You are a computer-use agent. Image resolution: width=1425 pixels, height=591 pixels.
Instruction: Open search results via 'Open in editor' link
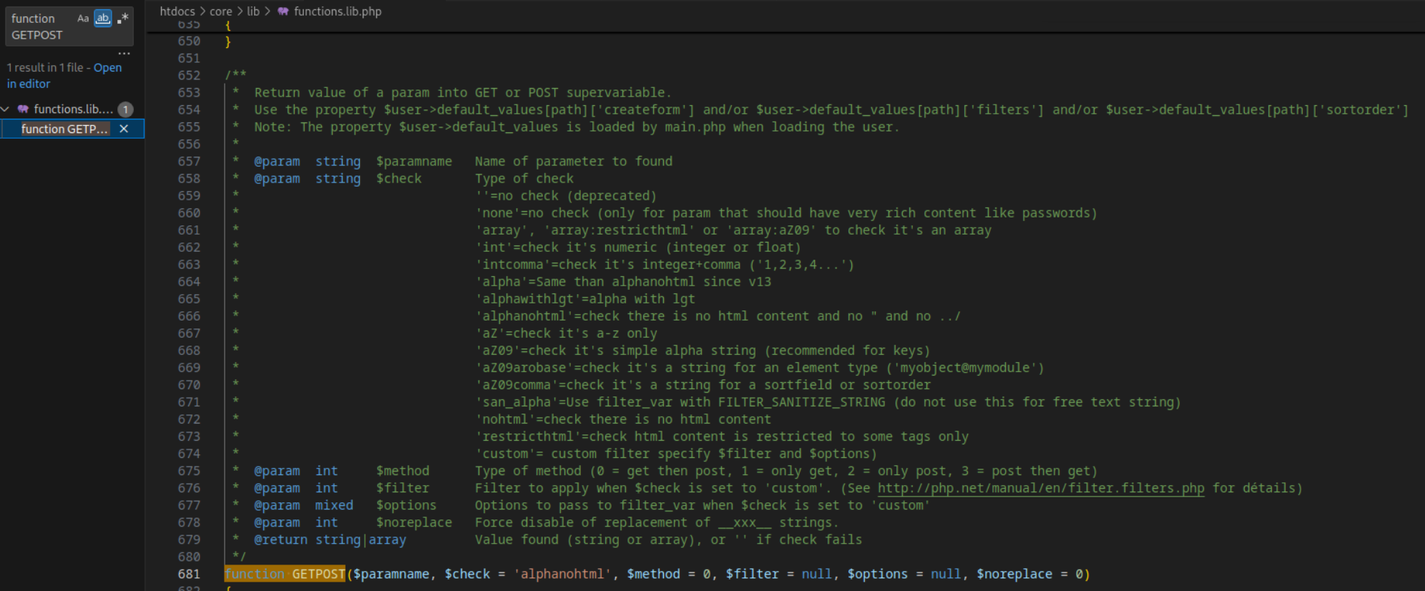pyautogui.click(x=64, y=75)
